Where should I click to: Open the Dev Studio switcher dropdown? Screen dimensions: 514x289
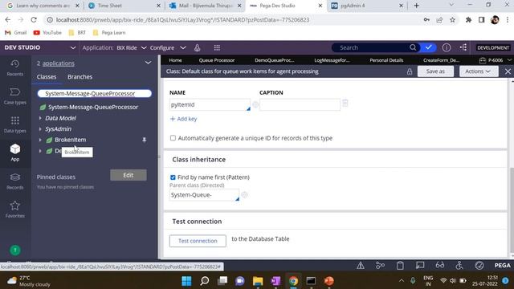73,48
